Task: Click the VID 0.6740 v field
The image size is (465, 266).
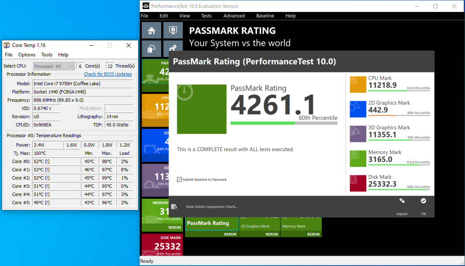Action: coord(46,108)
